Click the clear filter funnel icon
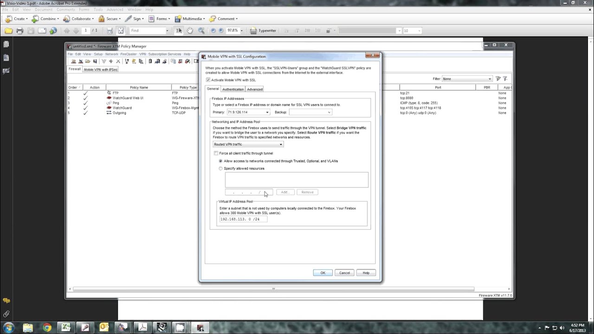This screenshot has width=594, height=334. (505, 79)
